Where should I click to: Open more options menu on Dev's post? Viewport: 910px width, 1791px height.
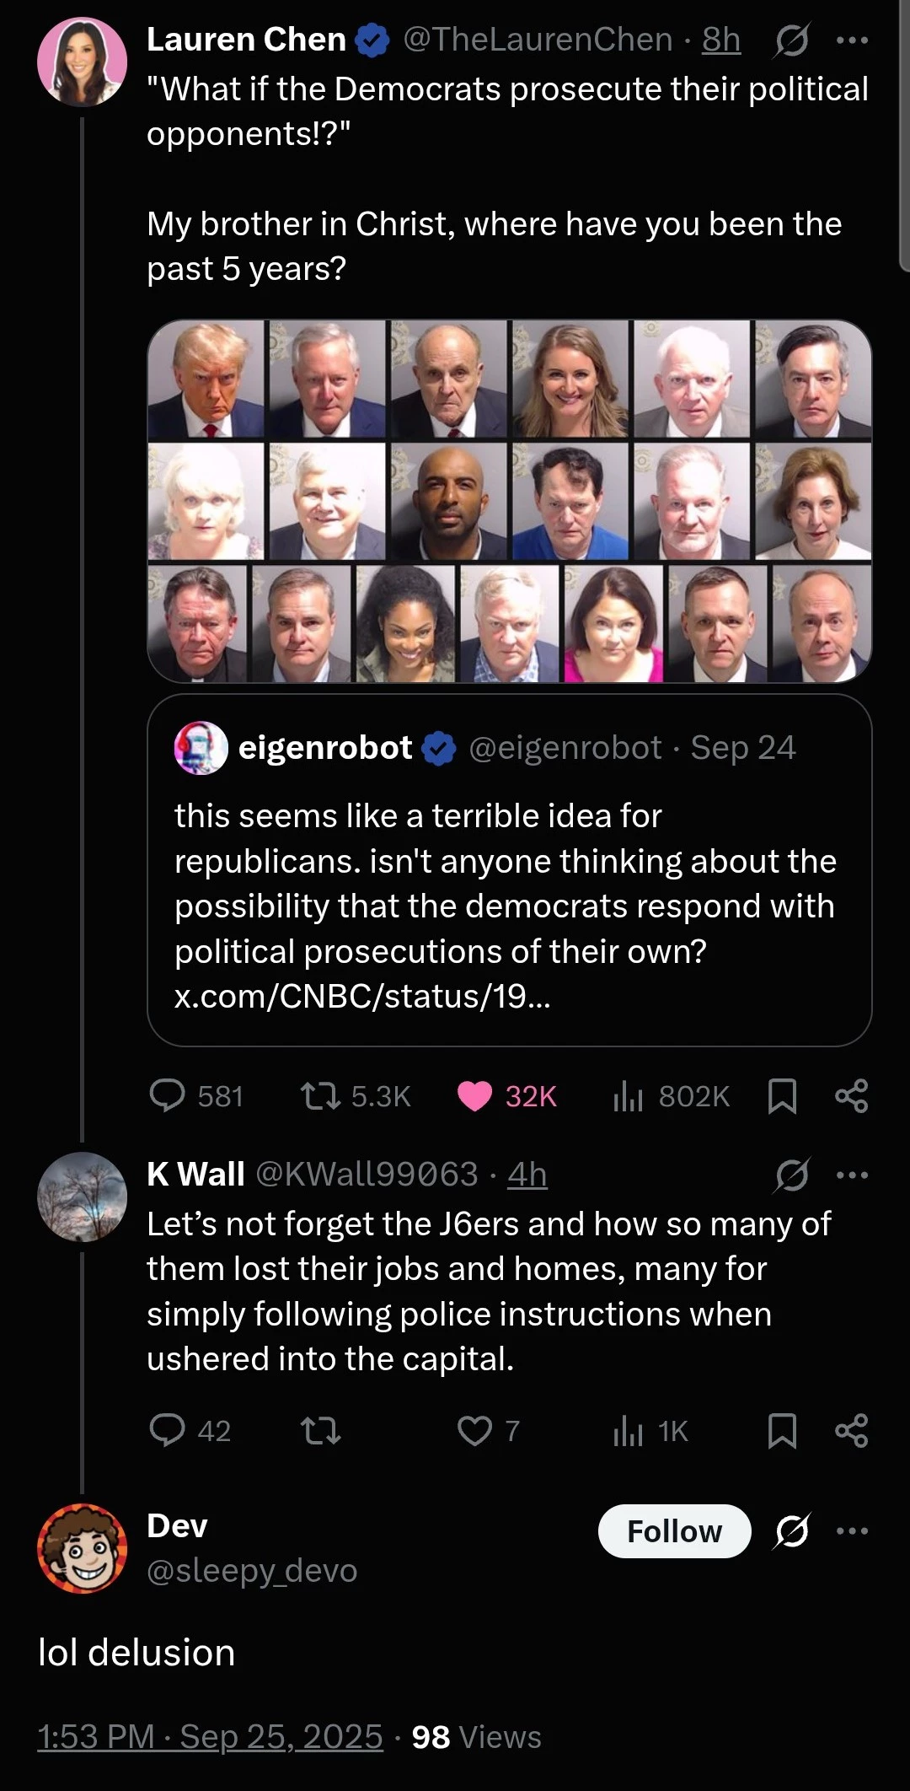852,1530
